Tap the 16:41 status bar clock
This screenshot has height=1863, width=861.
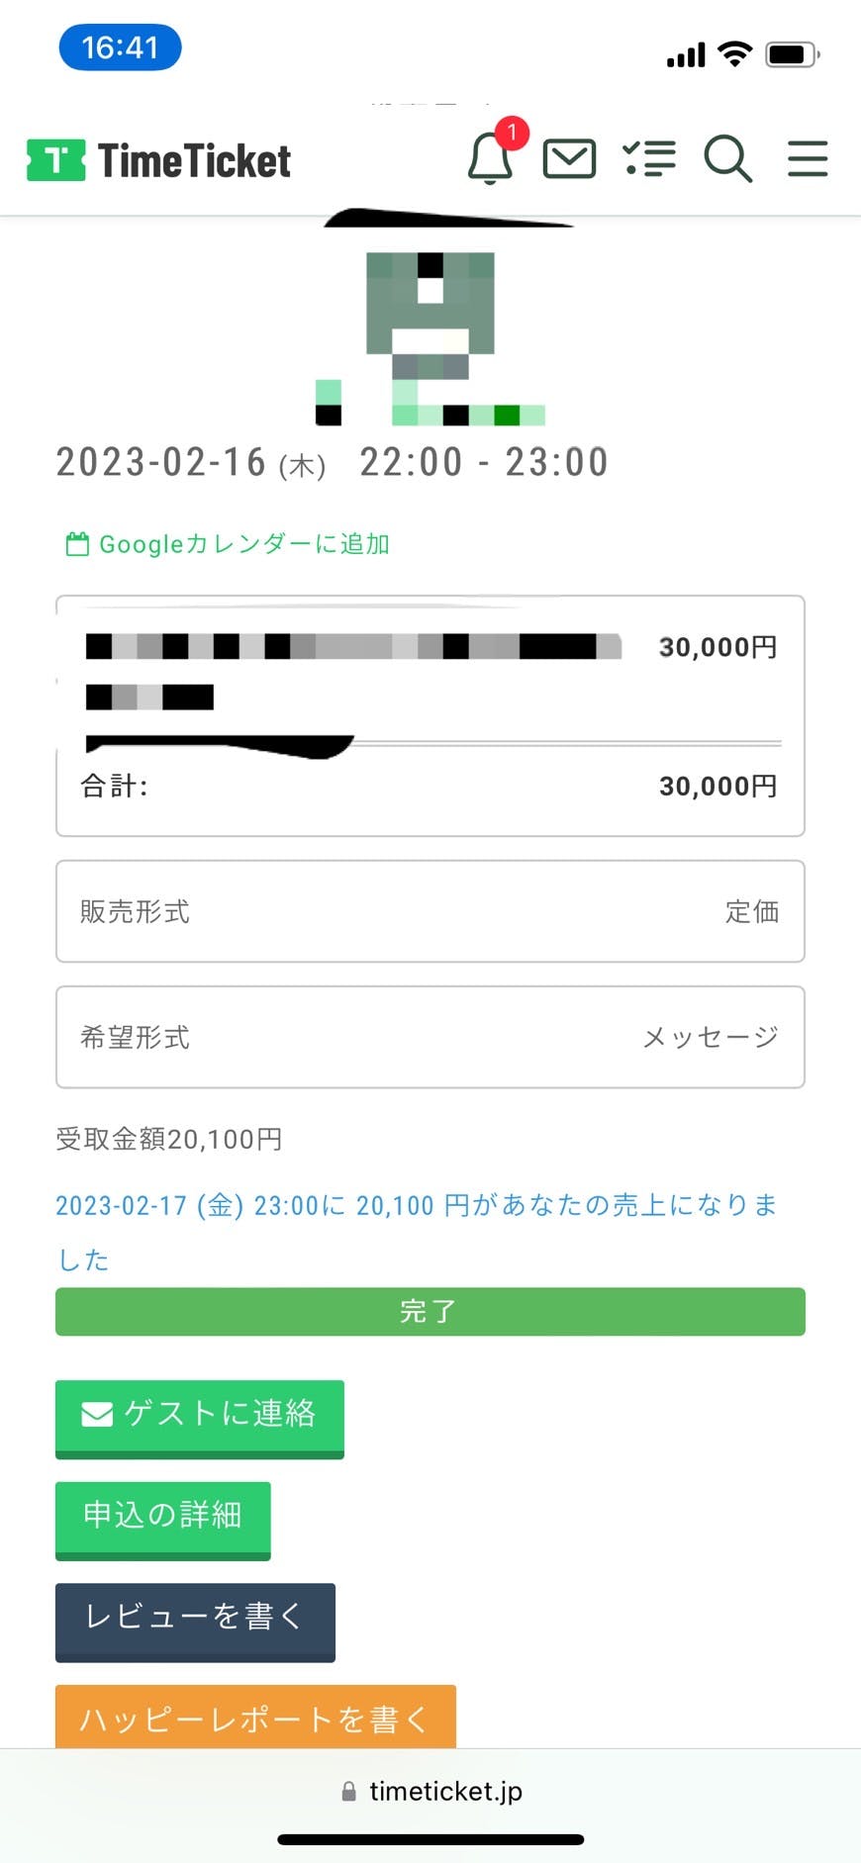[x=120, y=47]
